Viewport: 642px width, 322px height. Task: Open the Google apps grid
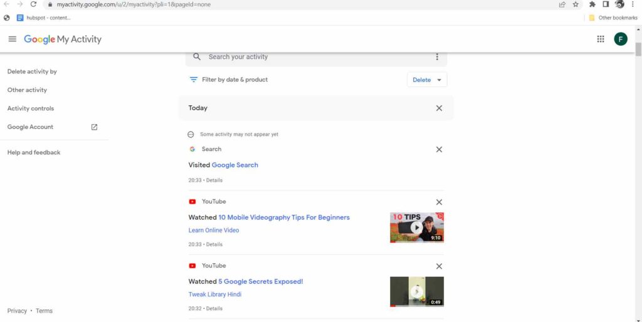click(x=600, y=39)
